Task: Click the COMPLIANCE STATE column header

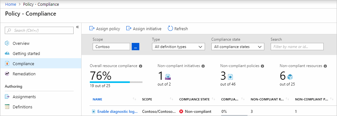Action: click(194, 99)
